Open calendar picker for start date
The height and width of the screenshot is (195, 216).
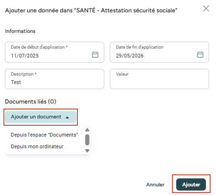[x=95, y=55]
